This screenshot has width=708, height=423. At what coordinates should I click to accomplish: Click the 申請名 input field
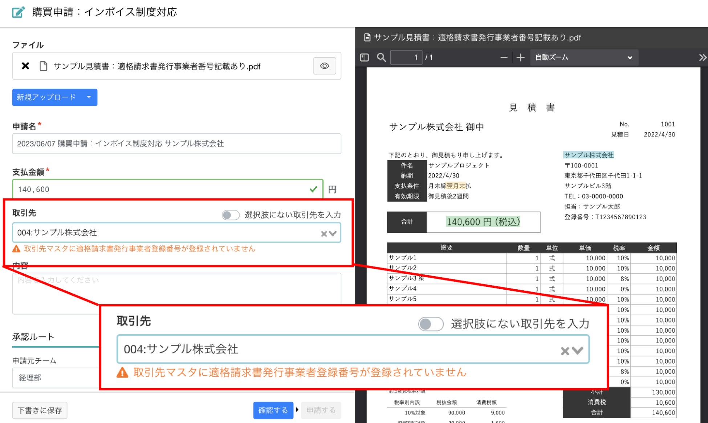coord(176,144)
